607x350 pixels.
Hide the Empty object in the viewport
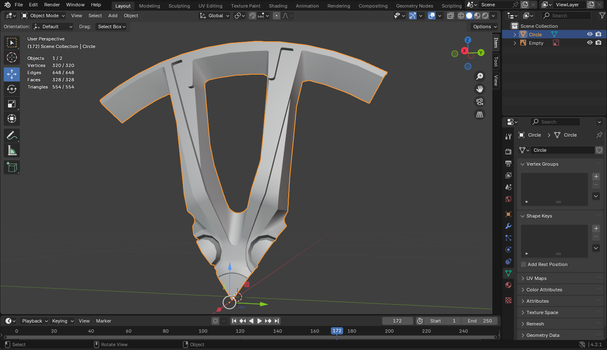pyautogui.click(x=590, y=43)
